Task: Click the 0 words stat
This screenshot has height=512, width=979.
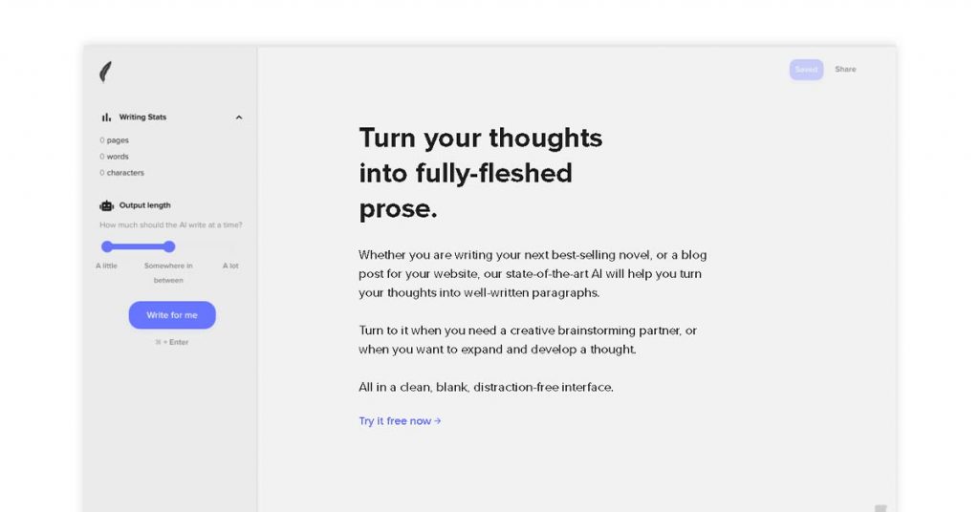Action: point(115,157)
